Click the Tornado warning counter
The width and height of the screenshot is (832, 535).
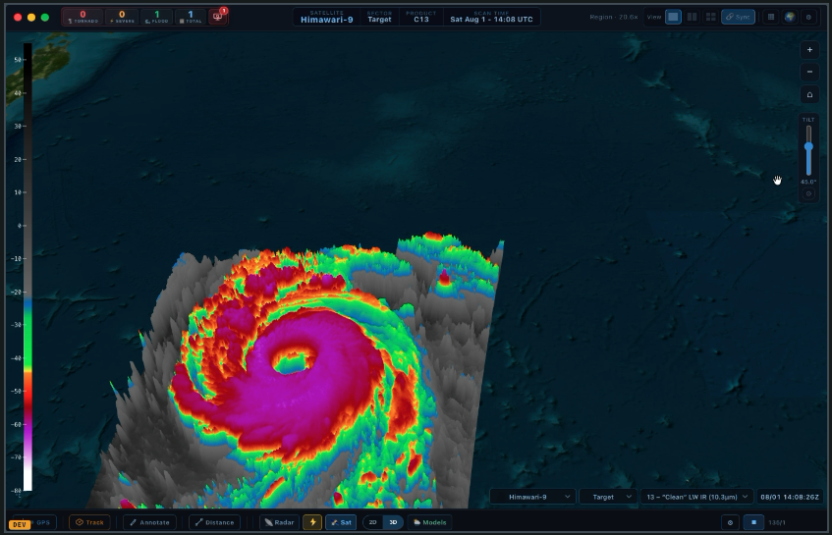click(83, 17)
